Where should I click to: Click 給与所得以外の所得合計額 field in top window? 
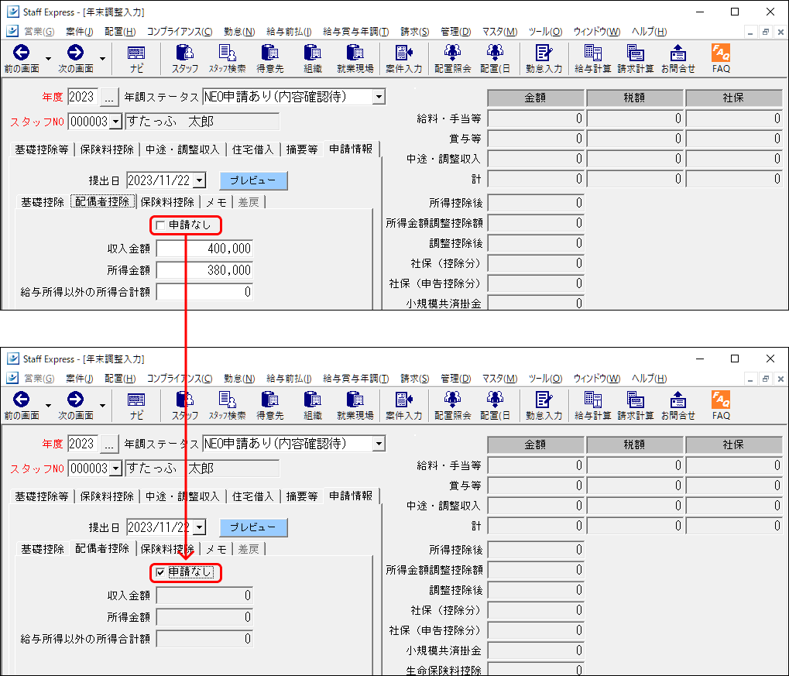[204, 292]
